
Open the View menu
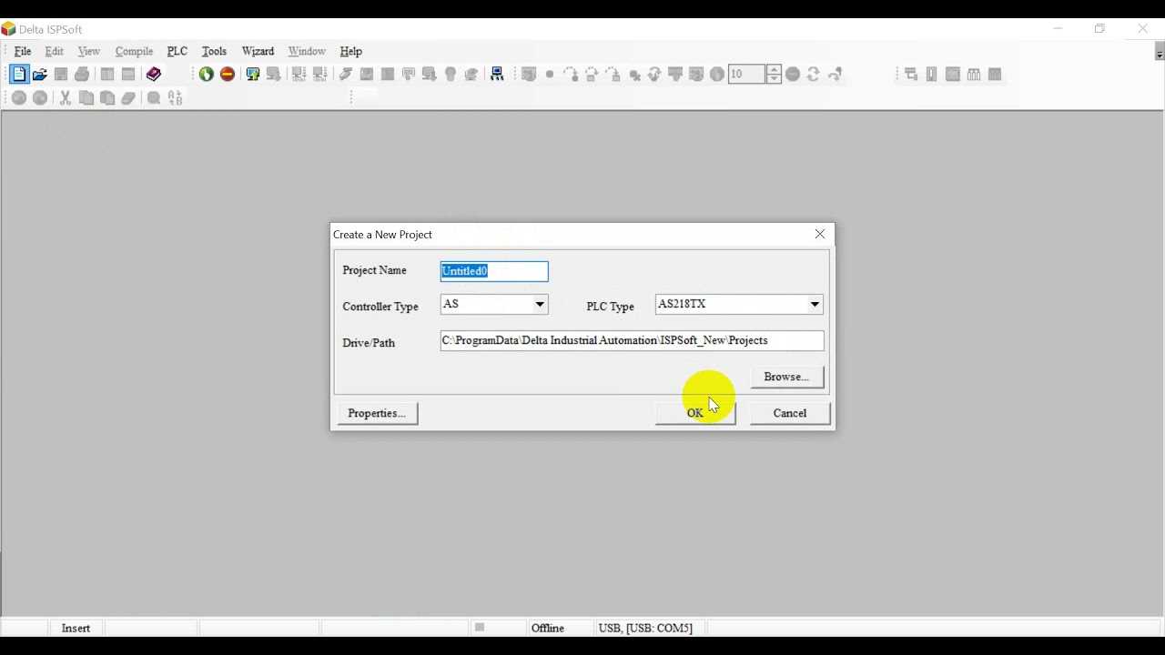88,52
